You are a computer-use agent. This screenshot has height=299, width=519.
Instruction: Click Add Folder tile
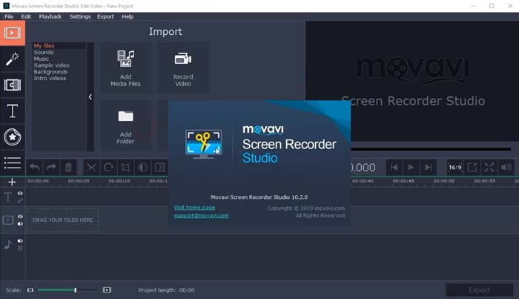coord(125,126)
